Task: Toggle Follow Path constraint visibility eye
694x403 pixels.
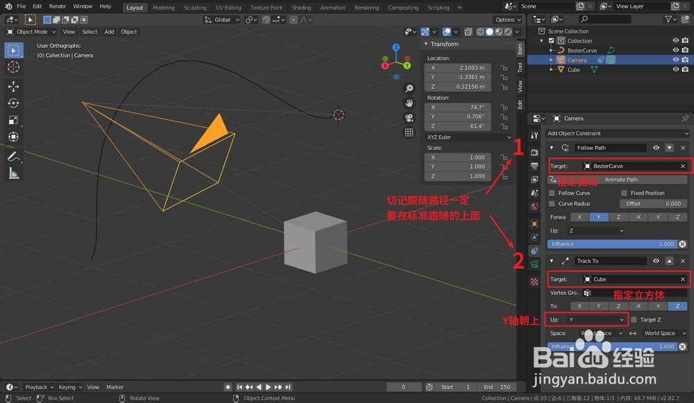Action: (656, 148)
